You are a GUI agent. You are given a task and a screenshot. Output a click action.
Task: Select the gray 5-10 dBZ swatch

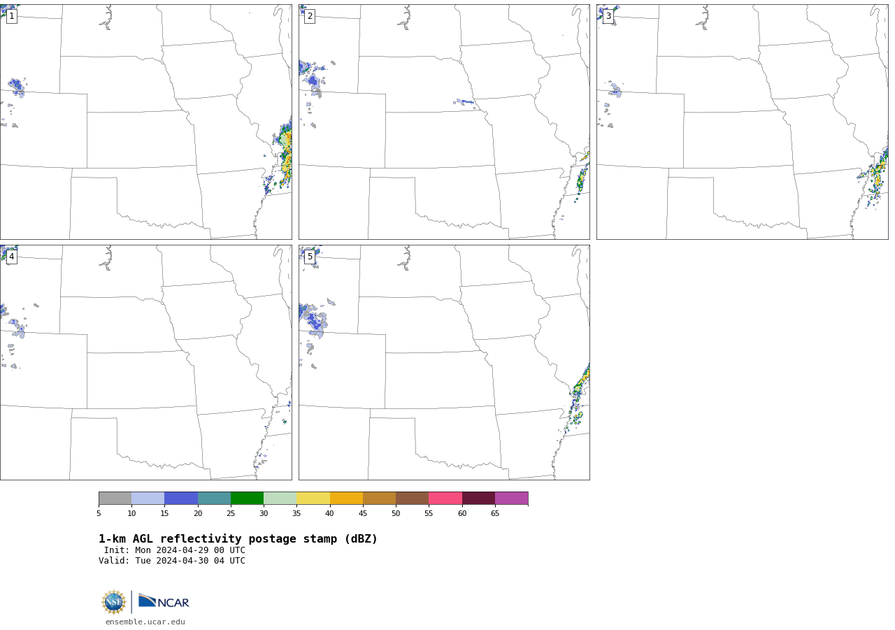115,498
